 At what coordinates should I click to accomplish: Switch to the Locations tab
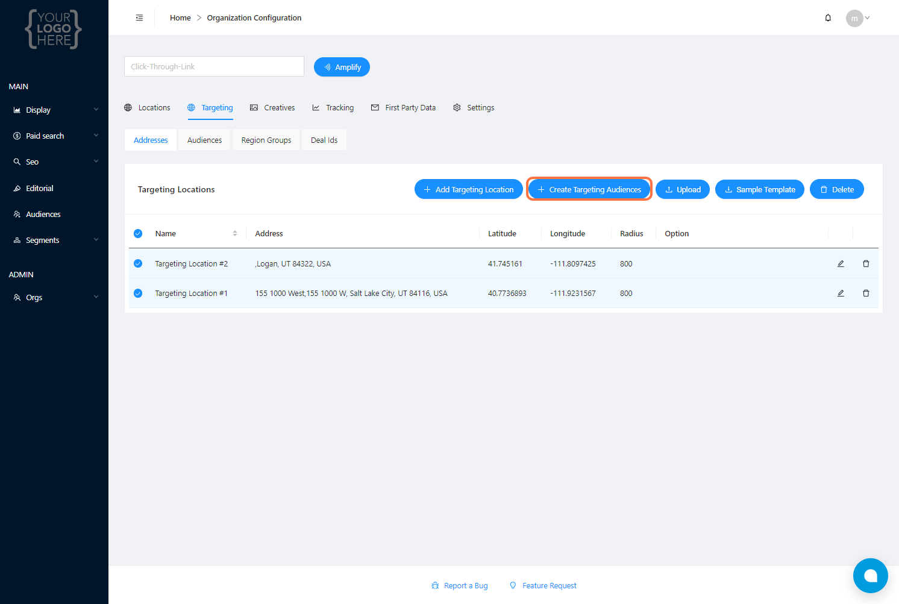(148, 108)
